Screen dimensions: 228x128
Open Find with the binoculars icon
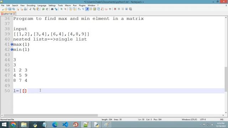(x=52, y=9)
